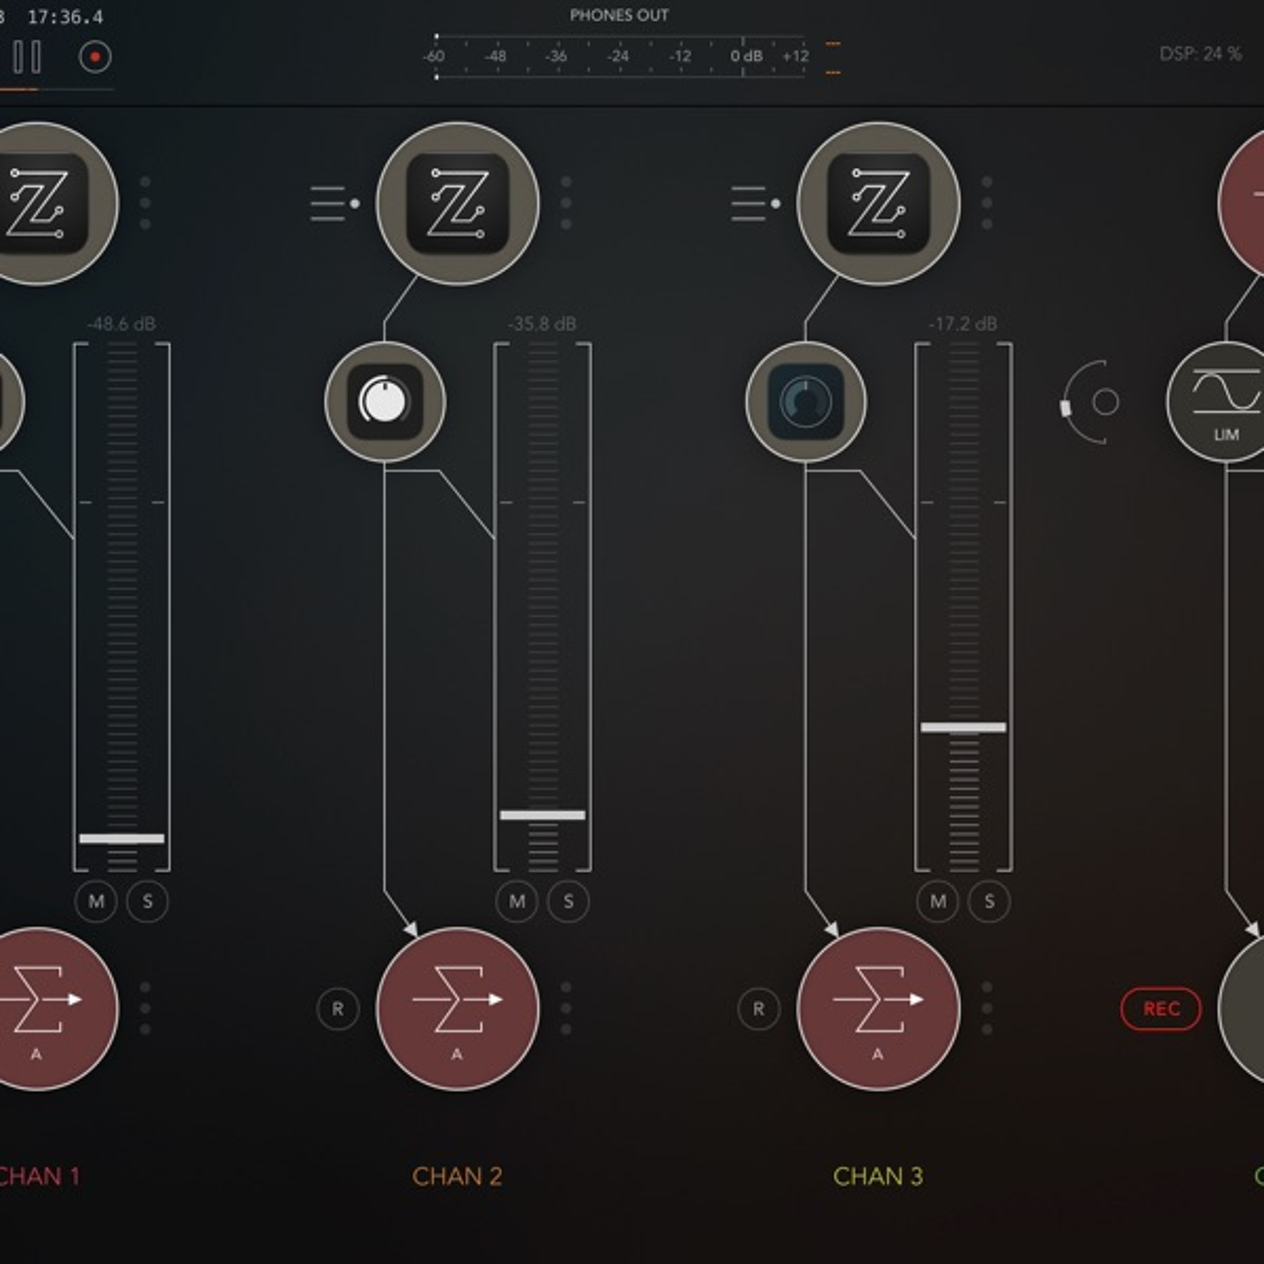Mute Chan 2 with the M button
This screenshot has width=1264, height=1264.
pyautogui.click(x=517, y=901)
